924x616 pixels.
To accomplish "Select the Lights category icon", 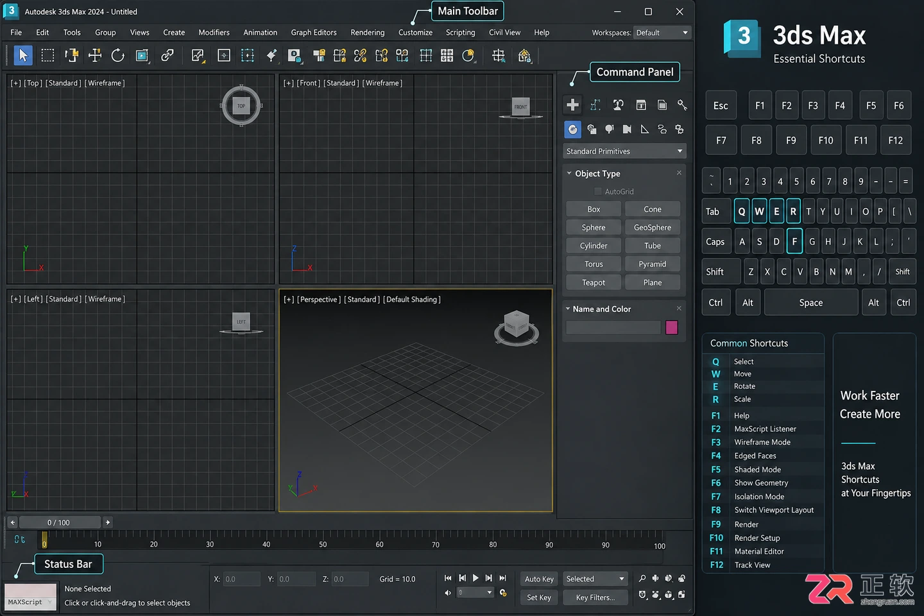I will click(609, 130).
